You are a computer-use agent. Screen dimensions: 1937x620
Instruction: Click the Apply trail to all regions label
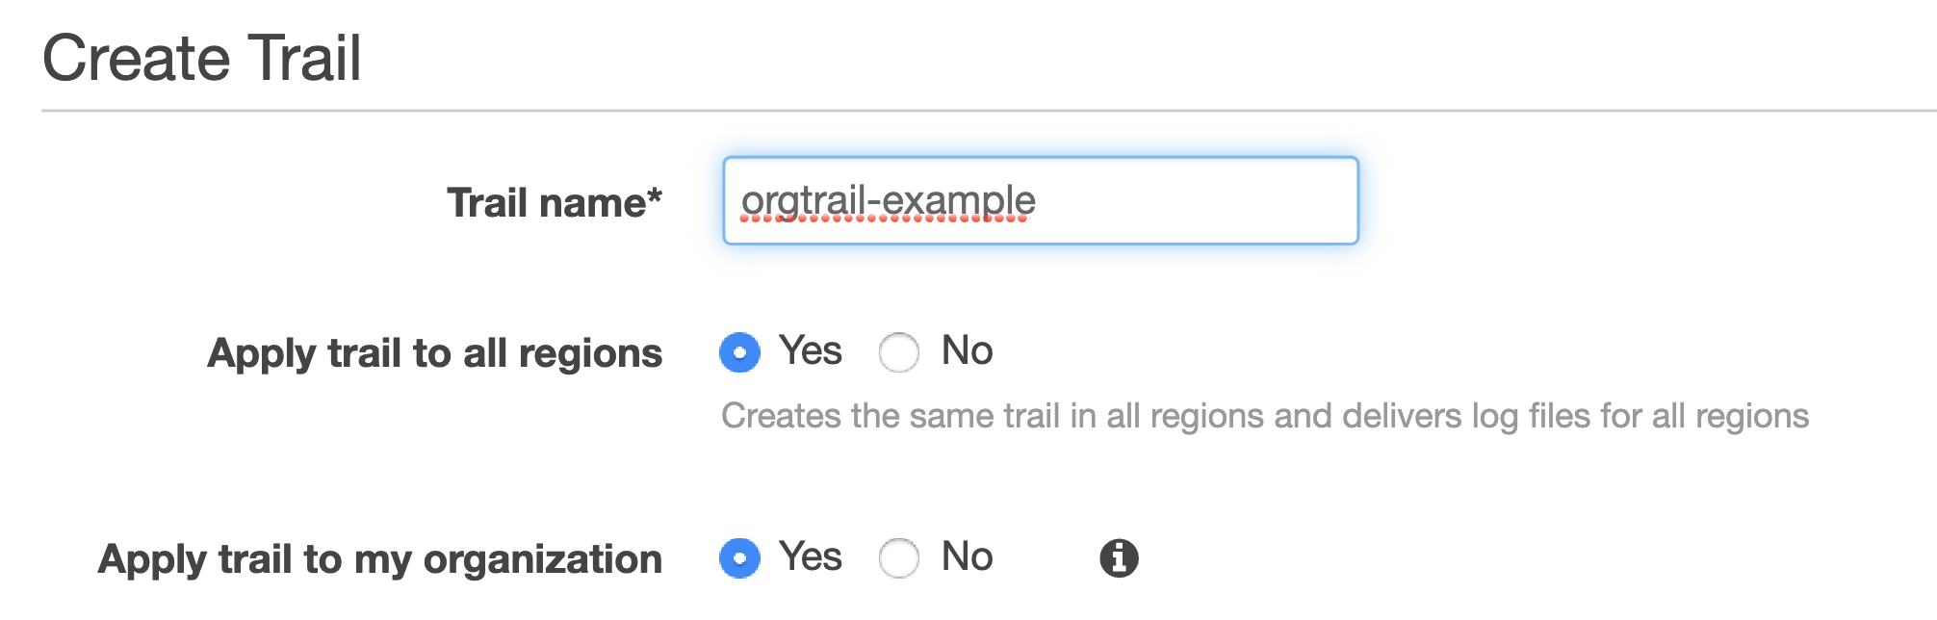[x=435, y=353]
